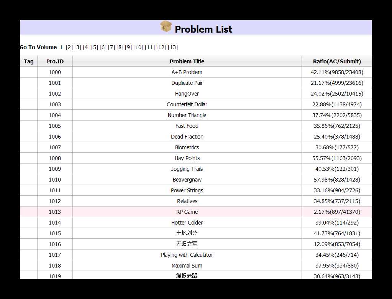
Task: Click the Ratio(AC/Submit) column header
Action: [x=337, y=61]
